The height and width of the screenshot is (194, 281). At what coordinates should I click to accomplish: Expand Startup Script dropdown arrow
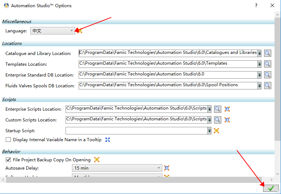(209, 131)
